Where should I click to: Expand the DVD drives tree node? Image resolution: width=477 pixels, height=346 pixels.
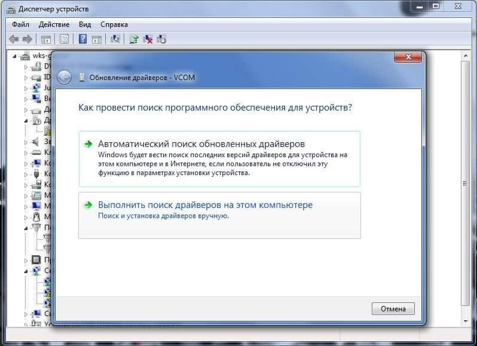pos(26,67)
